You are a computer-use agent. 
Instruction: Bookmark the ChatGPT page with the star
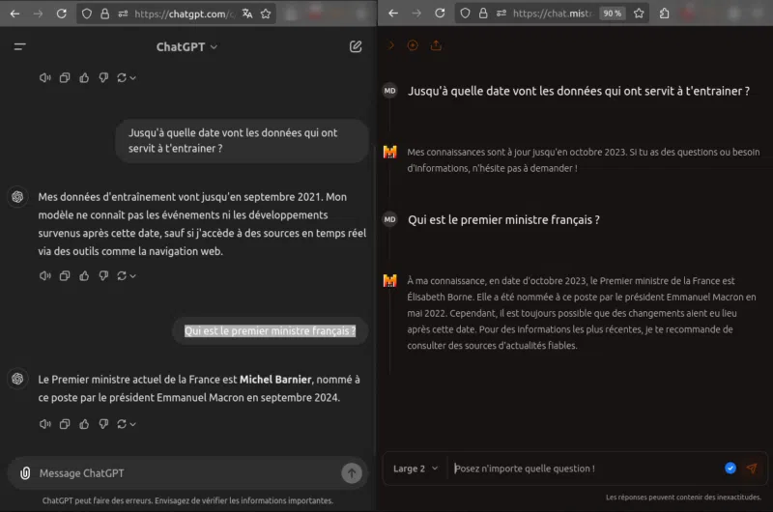(266, 14)
